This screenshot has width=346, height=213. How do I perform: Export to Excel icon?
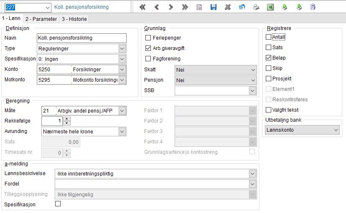(270, 7)
